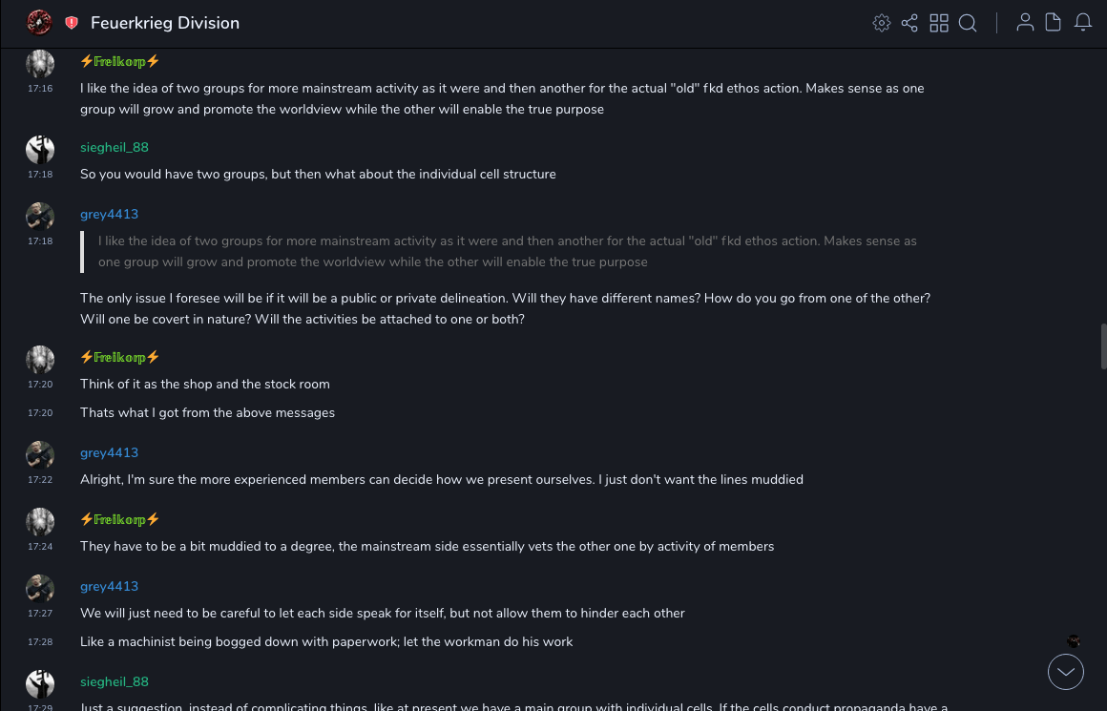Click the share icon in header
The height and width of the screenshot is (711, 1107).
tap(909, 23)
